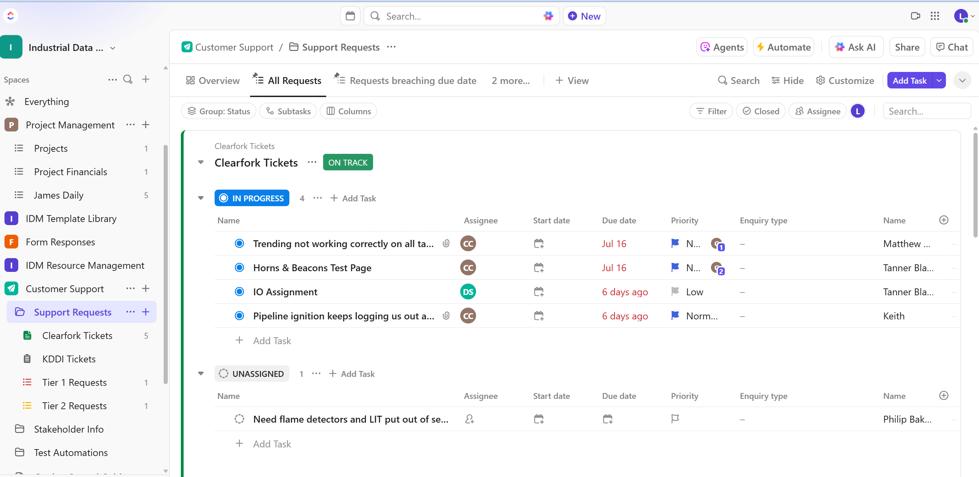This screenshot has height=477, width=979.
Task: Open the calendar icon beside search bar
Action: point(350,16)
